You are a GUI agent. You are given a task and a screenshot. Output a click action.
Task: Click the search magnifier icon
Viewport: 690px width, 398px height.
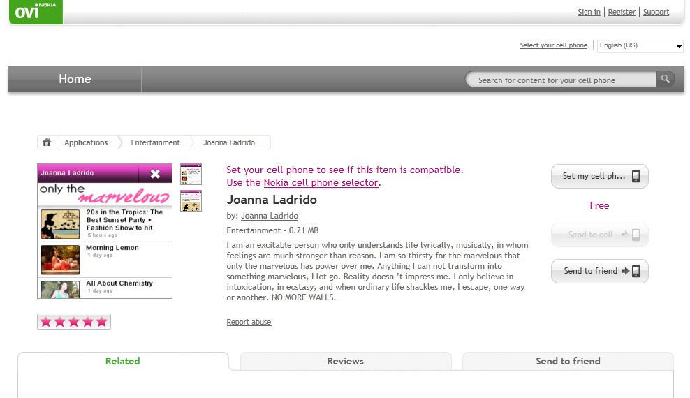coord(666,79)
